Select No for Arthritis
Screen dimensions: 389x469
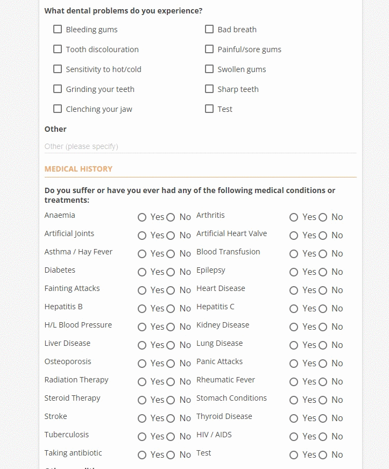[x=323, y=217]
